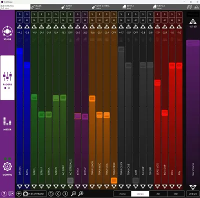This screenshot has width=200, height=198.
Task: Click the zoom in magnifier icon
Action: tap(80, 193)
